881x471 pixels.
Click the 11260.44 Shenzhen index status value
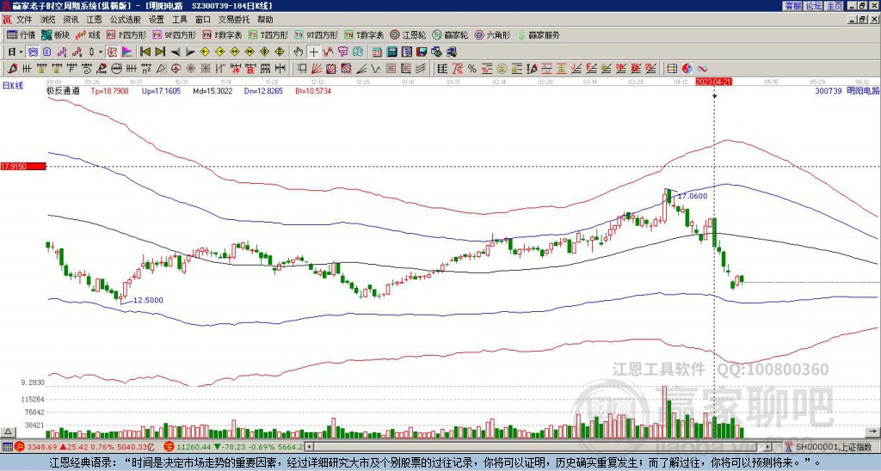194,447
